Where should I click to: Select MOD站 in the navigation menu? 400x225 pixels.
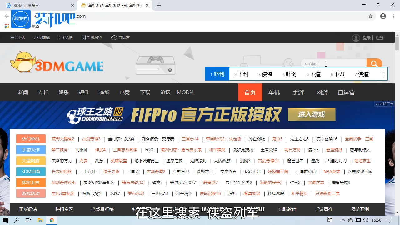click(x=185, y=92)
